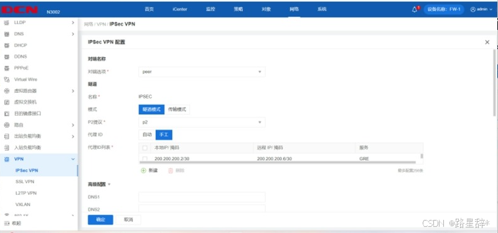Expand the 虚拟路由器 submenu chevron

tap(73, 91)
